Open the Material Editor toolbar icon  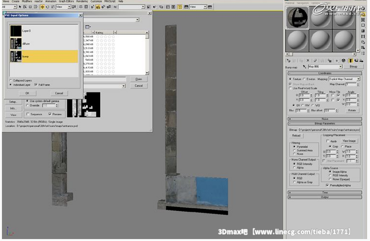[x=180, y=7]
